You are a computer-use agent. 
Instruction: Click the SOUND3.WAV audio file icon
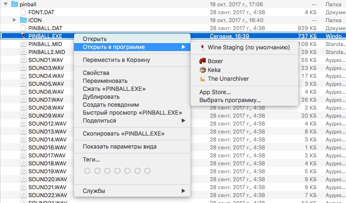[x=23, y=68]
